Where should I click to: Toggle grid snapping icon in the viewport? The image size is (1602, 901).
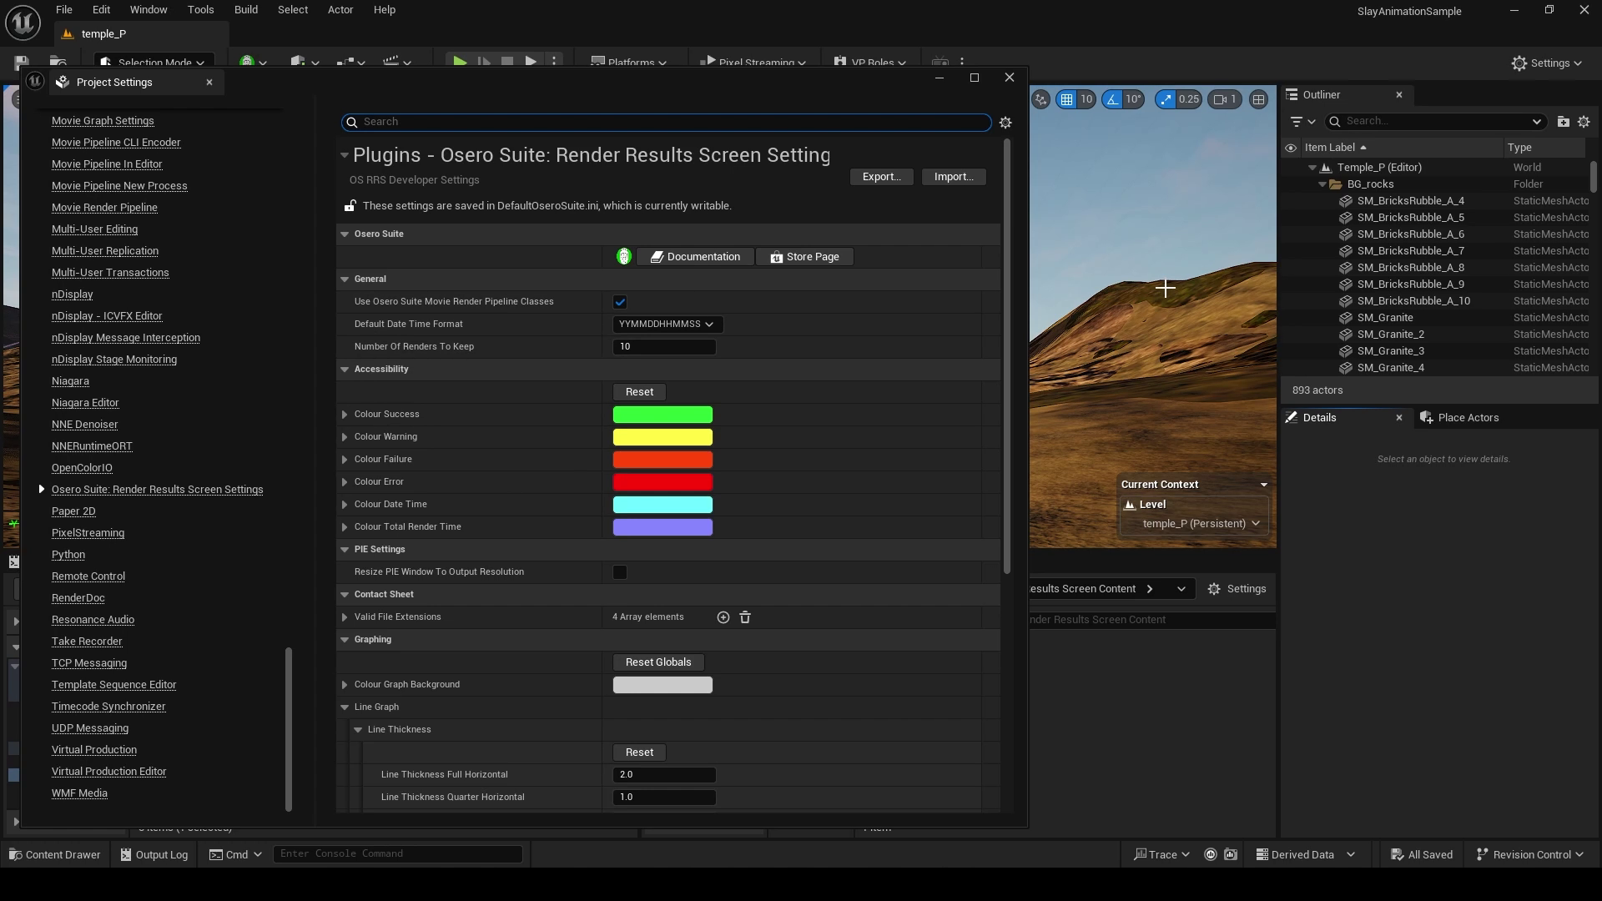tap(1066, 99)
